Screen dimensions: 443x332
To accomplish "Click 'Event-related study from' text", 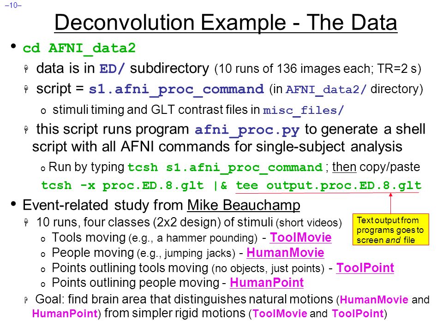I will coord(103,205).
